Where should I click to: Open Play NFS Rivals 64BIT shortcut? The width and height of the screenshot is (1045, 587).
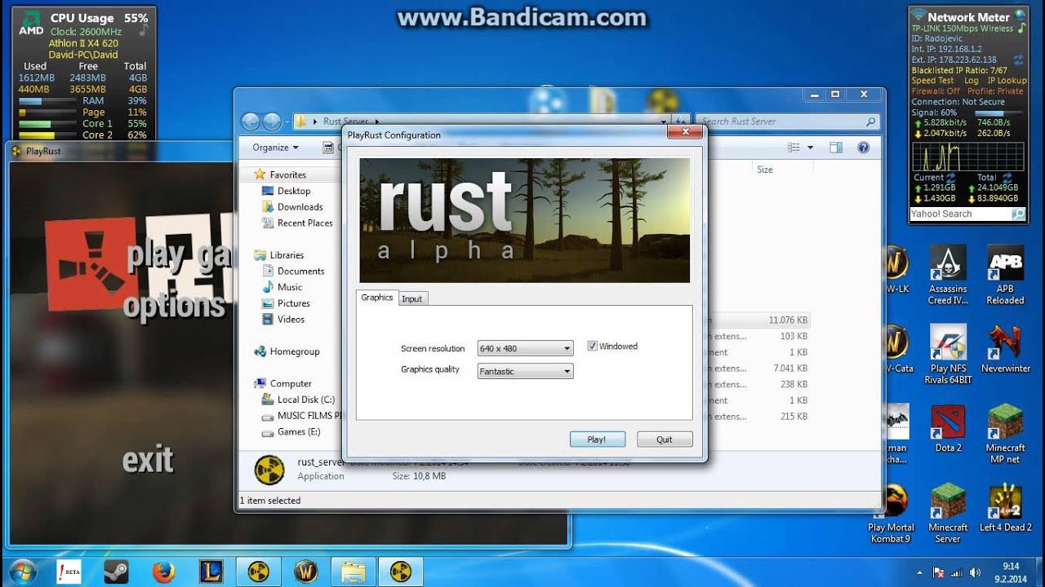click(948, 355)
